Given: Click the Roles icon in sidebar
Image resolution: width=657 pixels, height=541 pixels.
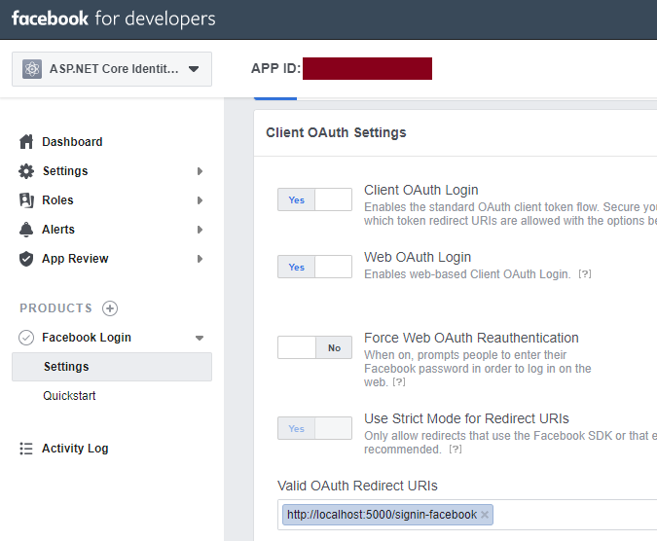Looking at the screenshot, I should 26,200.
